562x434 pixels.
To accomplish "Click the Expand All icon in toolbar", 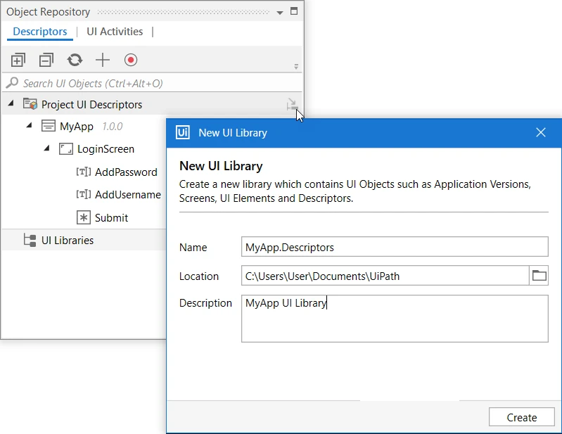I will (18, 60).
